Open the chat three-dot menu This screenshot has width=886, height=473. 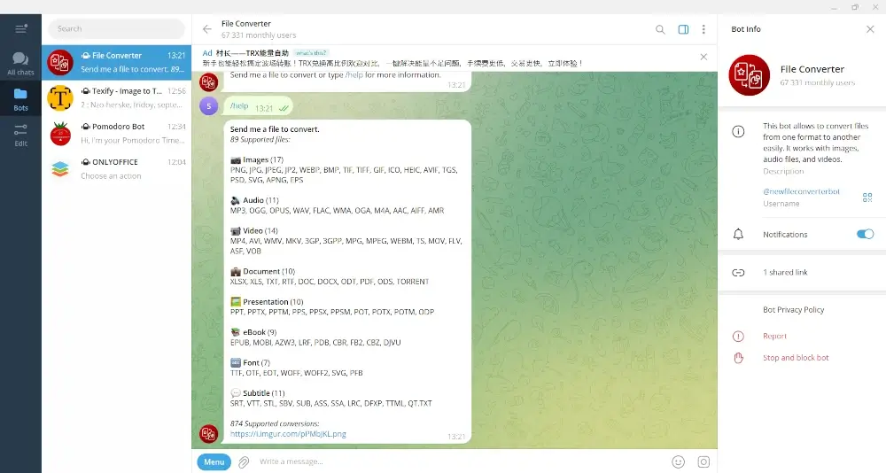coord(703,29)
